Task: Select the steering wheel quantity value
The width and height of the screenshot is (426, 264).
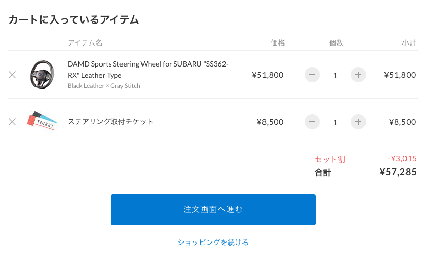Action: pyautogui.click(x=335, y=75)
